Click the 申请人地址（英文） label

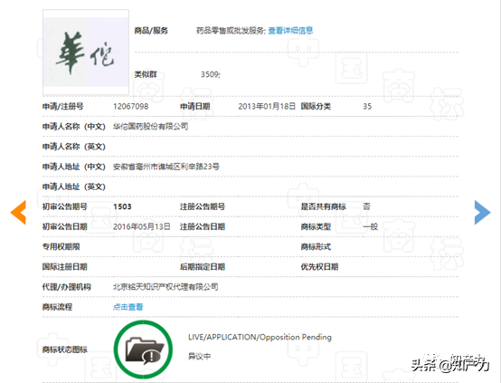74,187
